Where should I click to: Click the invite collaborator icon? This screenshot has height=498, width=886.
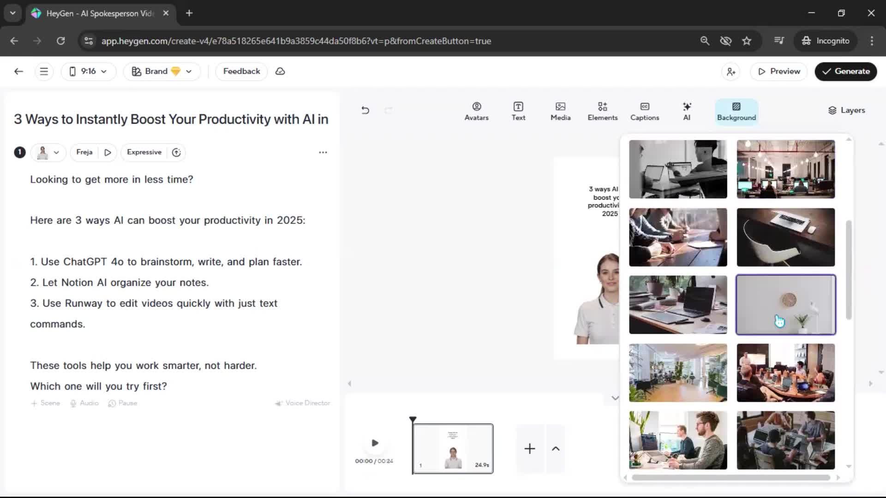pyautogui.click(x=731, y=71)
